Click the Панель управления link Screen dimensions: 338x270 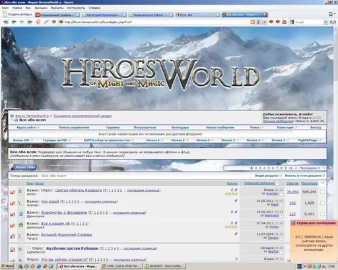74,127
